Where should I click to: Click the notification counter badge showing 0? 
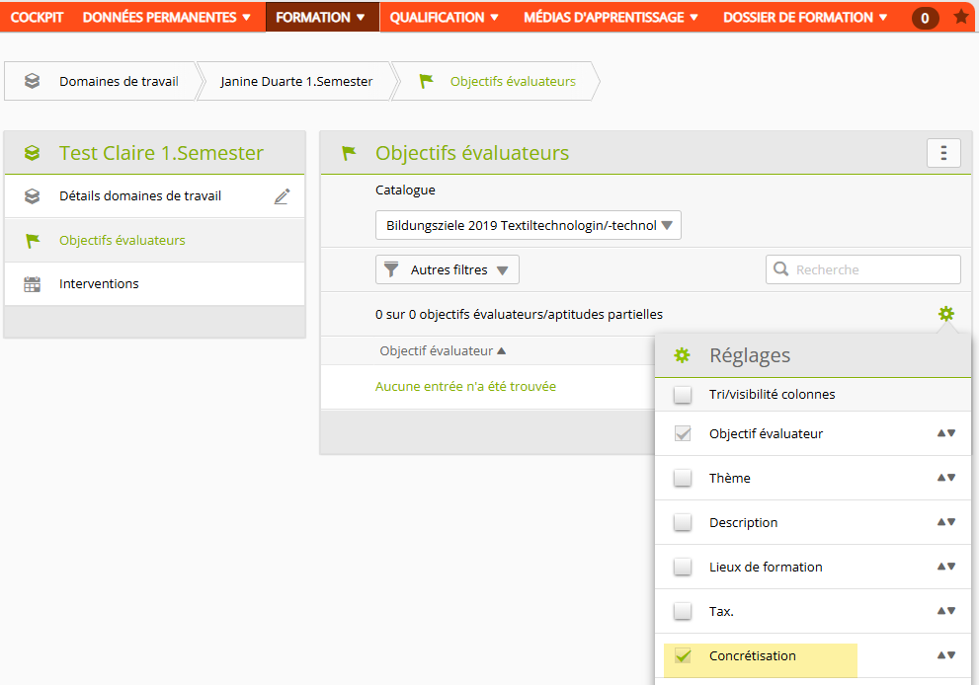pos(925,18)
